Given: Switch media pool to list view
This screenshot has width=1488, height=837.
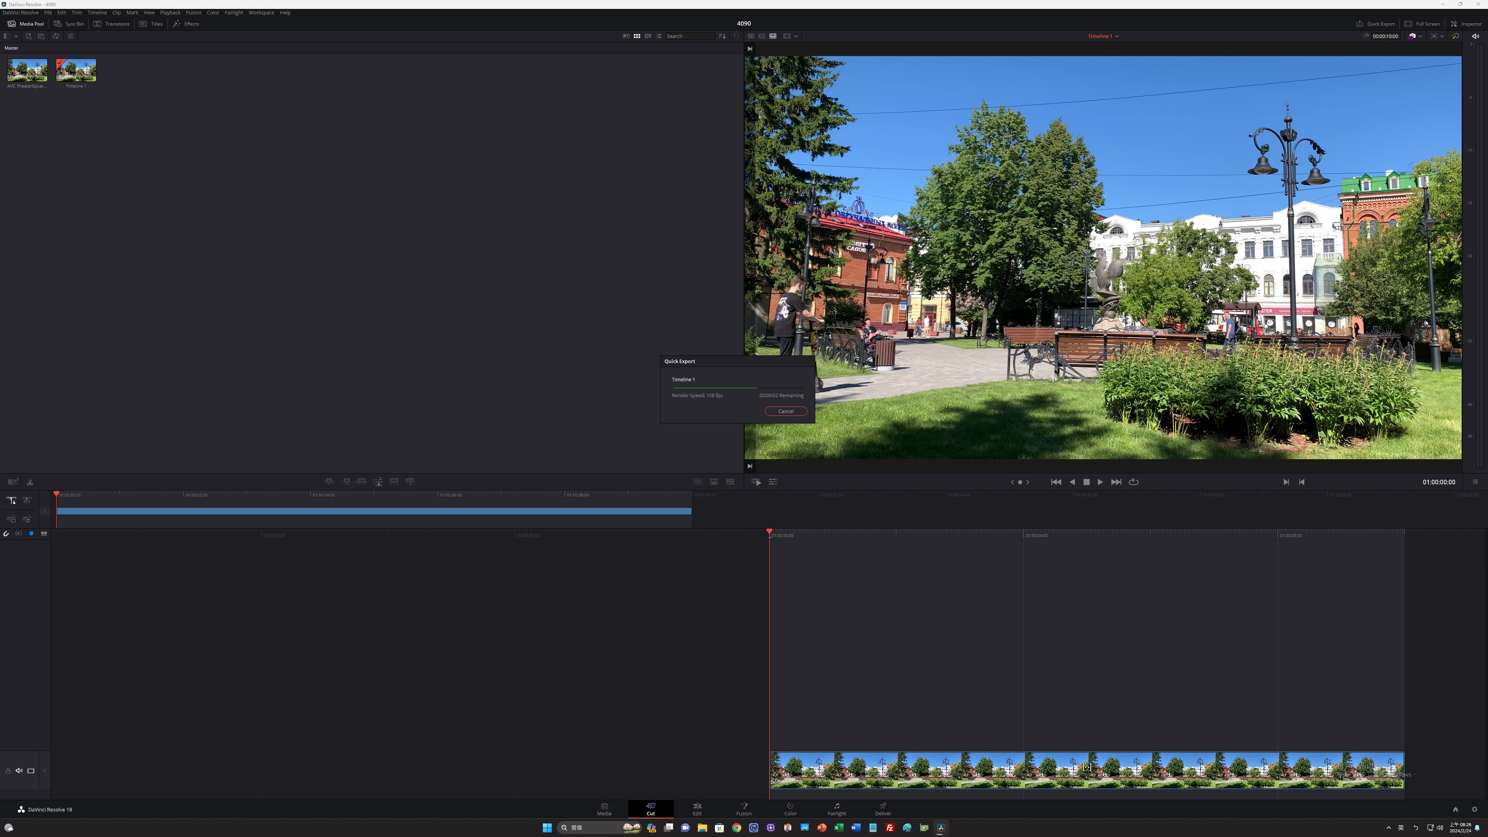Looking at the screenshot, I should pyautogui.click(x=658, y=36).
